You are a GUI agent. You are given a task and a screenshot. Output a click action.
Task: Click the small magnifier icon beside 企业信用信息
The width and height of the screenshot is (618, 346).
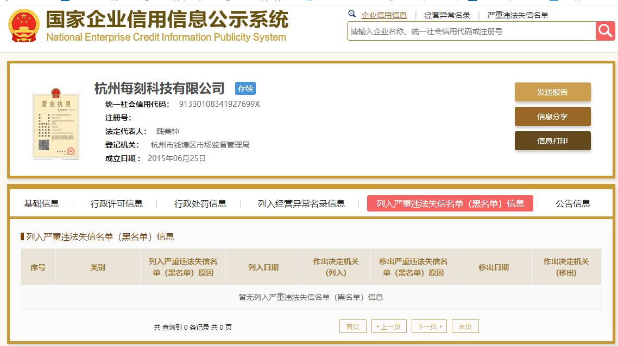(x=351, y=14)
